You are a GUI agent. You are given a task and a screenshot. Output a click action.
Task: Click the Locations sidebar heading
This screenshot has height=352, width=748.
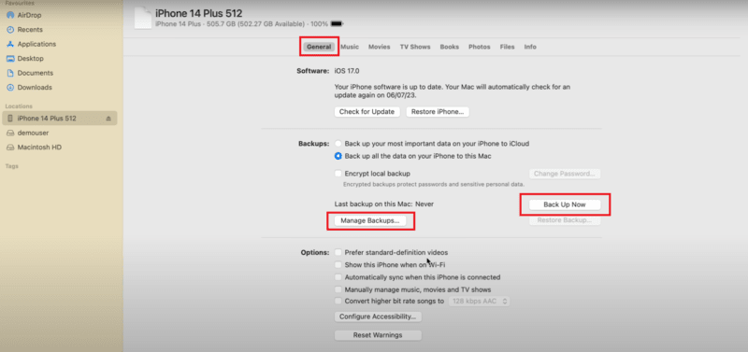click(19, 106)
